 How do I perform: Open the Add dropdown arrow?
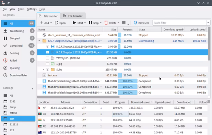(x=51, y=23)
